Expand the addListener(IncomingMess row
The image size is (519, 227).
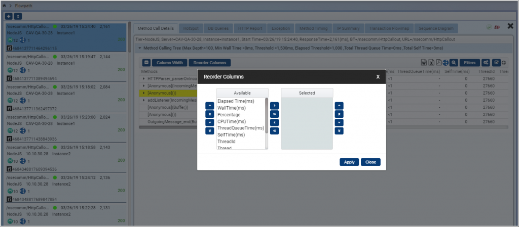pyautogui.click(x=144, y=100)
